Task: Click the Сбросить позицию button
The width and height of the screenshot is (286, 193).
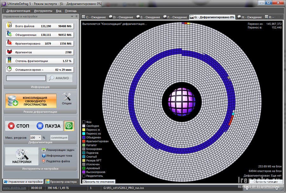Action: (266, 182)
